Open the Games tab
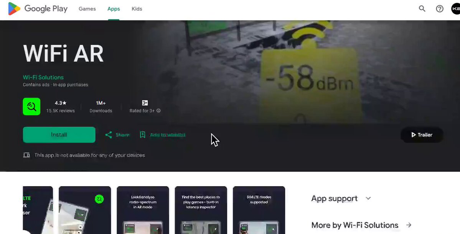Viewport: 460px width, 234px height. tap(87, 9)
